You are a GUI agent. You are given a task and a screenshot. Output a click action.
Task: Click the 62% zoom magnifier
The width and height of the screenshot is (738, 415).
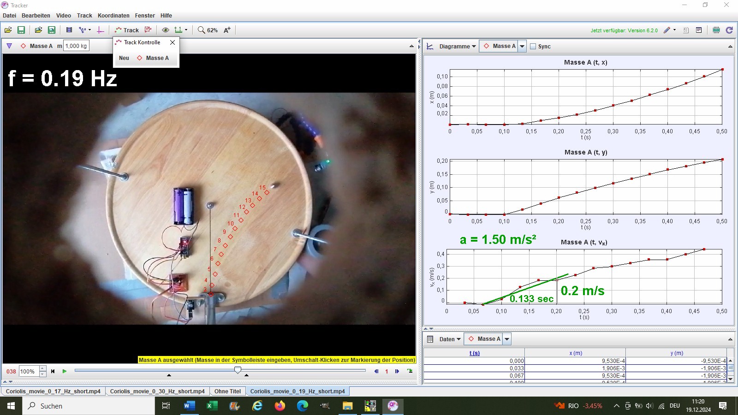208,30
